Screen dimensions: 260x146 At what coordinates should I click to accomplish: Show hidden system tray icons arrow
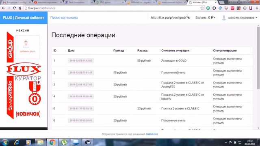pos(226,142)
